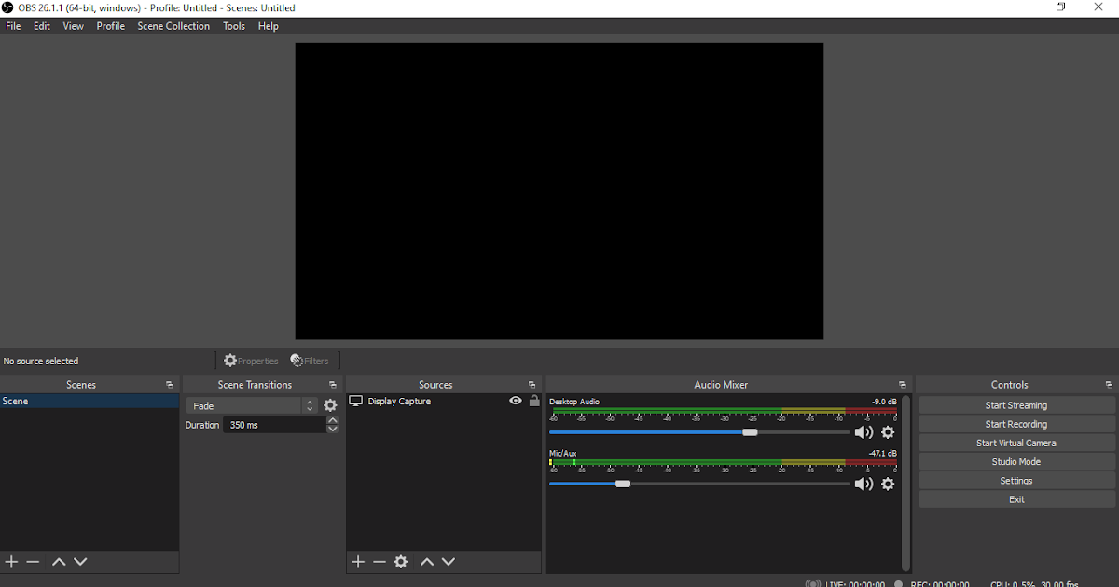The image size is (1119, 587).
Task: Click the Add Scene plus icon
Action: (11, 562)
